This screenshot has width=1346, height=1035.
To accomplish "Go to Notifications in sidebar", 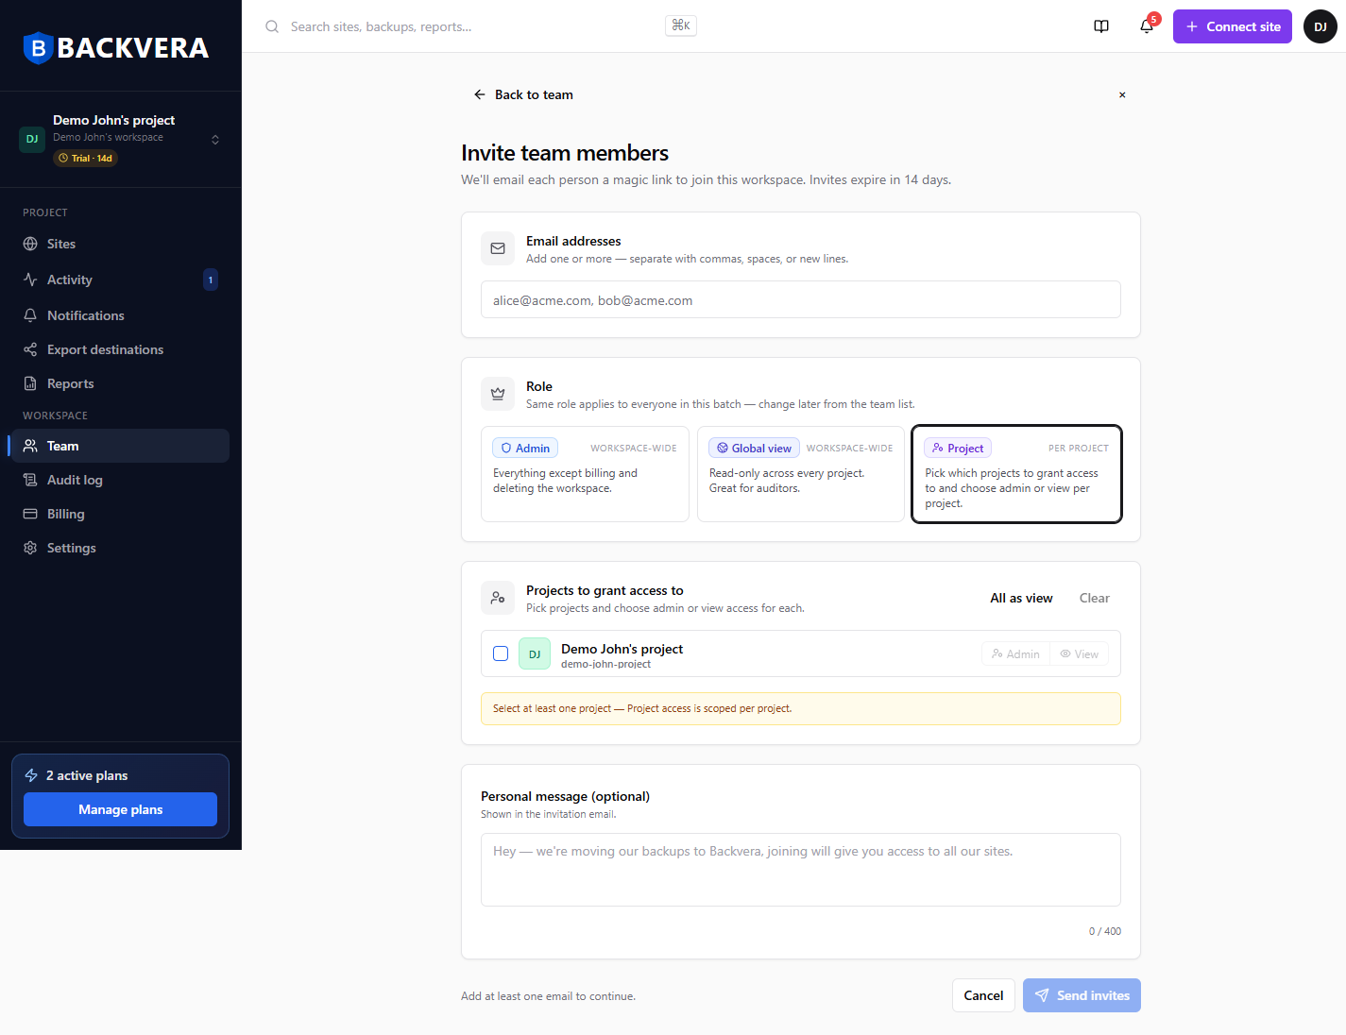I will [121, 315].
